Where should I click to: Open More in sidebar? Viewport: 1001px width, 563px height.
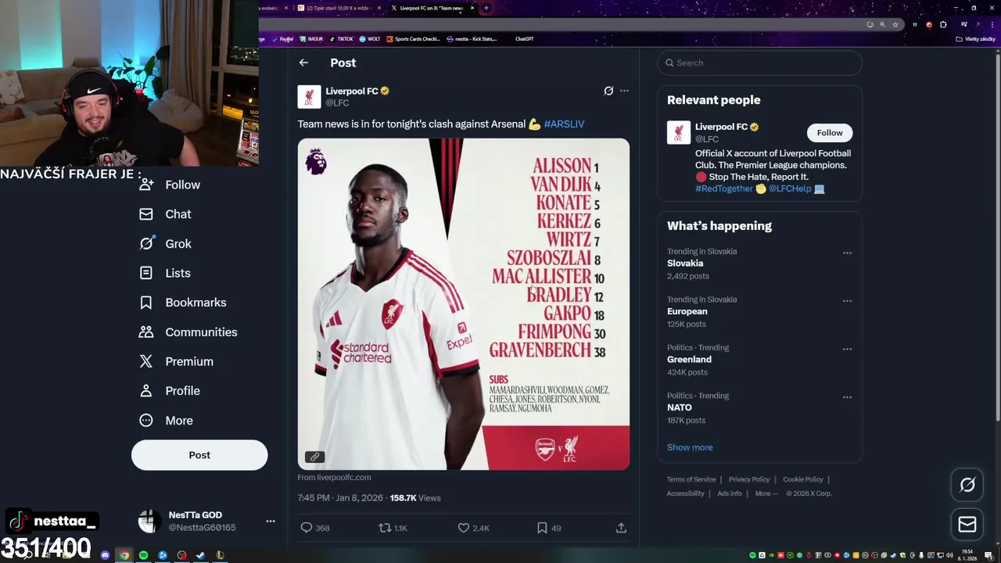coord(166,421)
